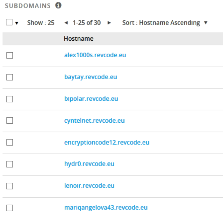
Task: Toggle the select-all checkbox
Action: tap(9, 22)
